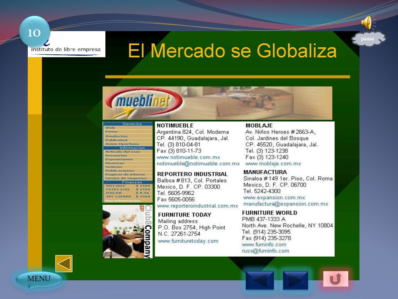Click the manufactura@expansion.com.mx email link
Viewport: 398px width, 299px height.
pos(286,204)
